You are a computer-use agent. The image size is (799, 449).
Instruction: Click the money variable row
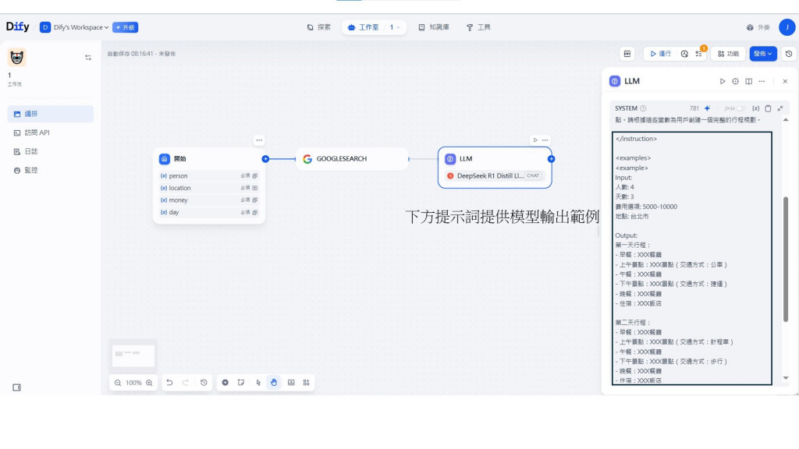[x=209, y=200]
